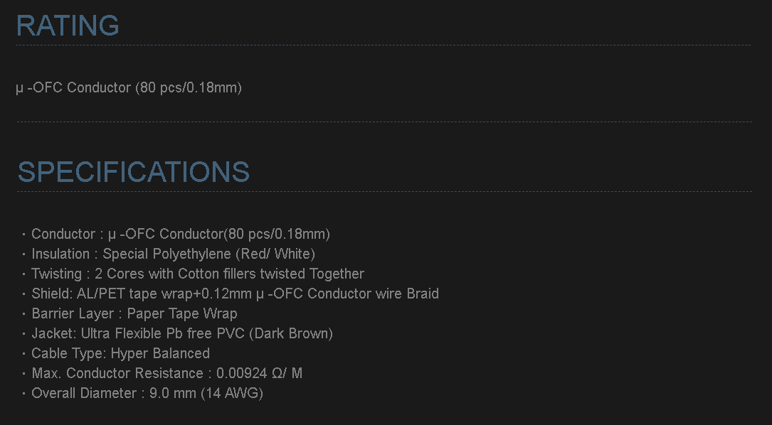772x425 pixels.
Task: Click the Cable Type label
Action: pos(69,354)
